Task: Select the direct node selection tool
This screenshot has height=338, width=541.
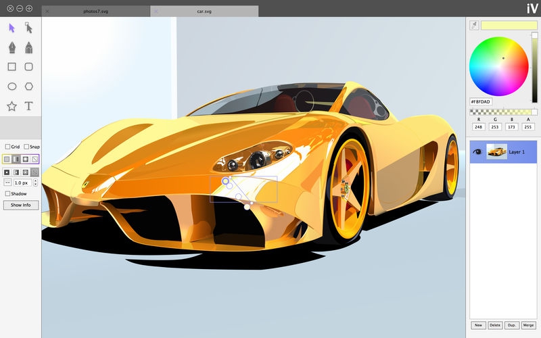Action: click(x=28, y=28)
